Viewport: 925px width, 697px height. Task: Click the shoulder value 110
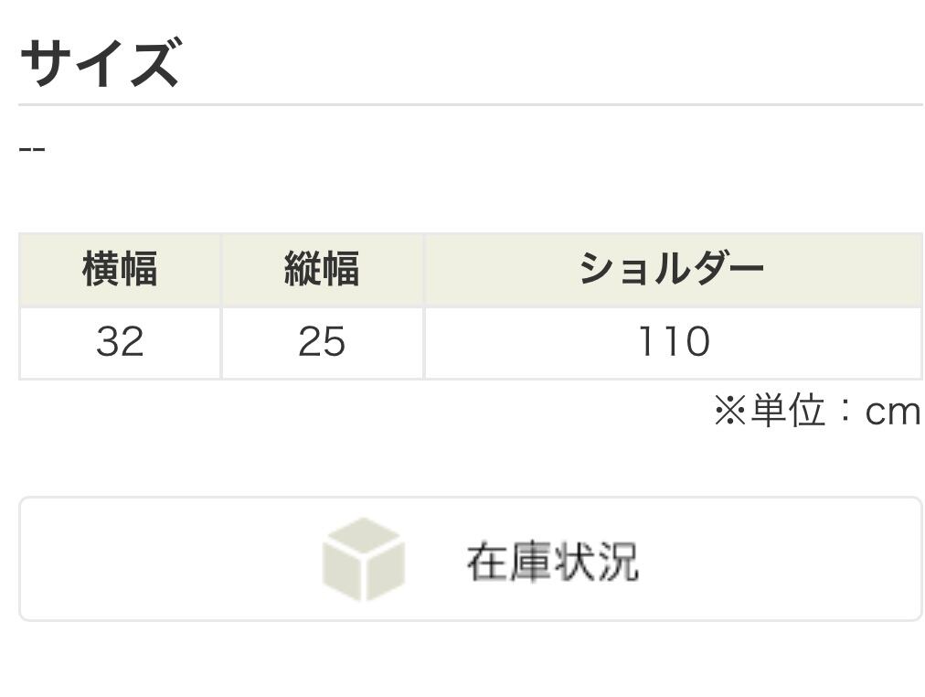click(x=673, y=342)
